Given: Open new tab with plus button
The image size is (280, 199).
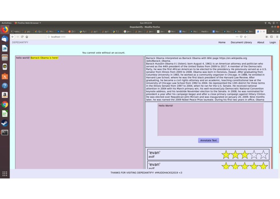Looking at the screenshot, I should [273, 31].
